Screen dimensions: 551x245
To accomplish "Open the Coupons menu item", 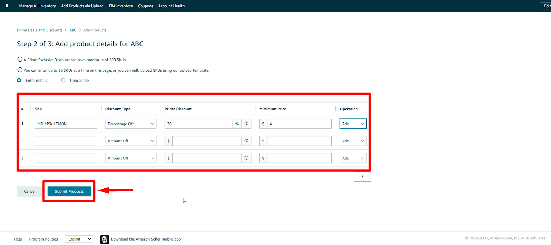I will (x=146, y=6).
